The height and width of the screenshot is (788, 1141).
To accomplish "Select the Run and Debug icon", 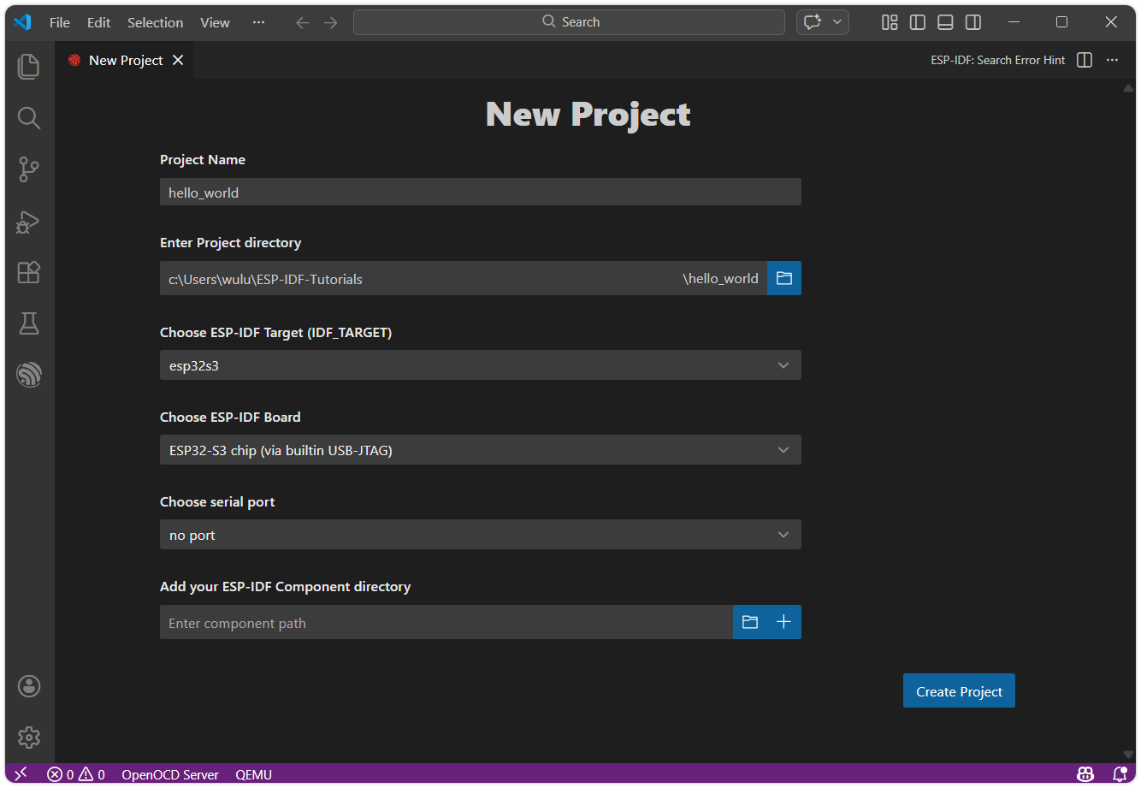I will point(29,222).
